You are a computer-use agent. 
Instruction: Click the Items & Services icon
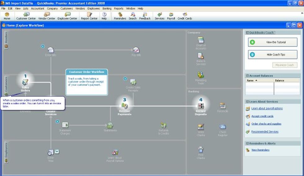pyautogui.click(x=201, y=56)
